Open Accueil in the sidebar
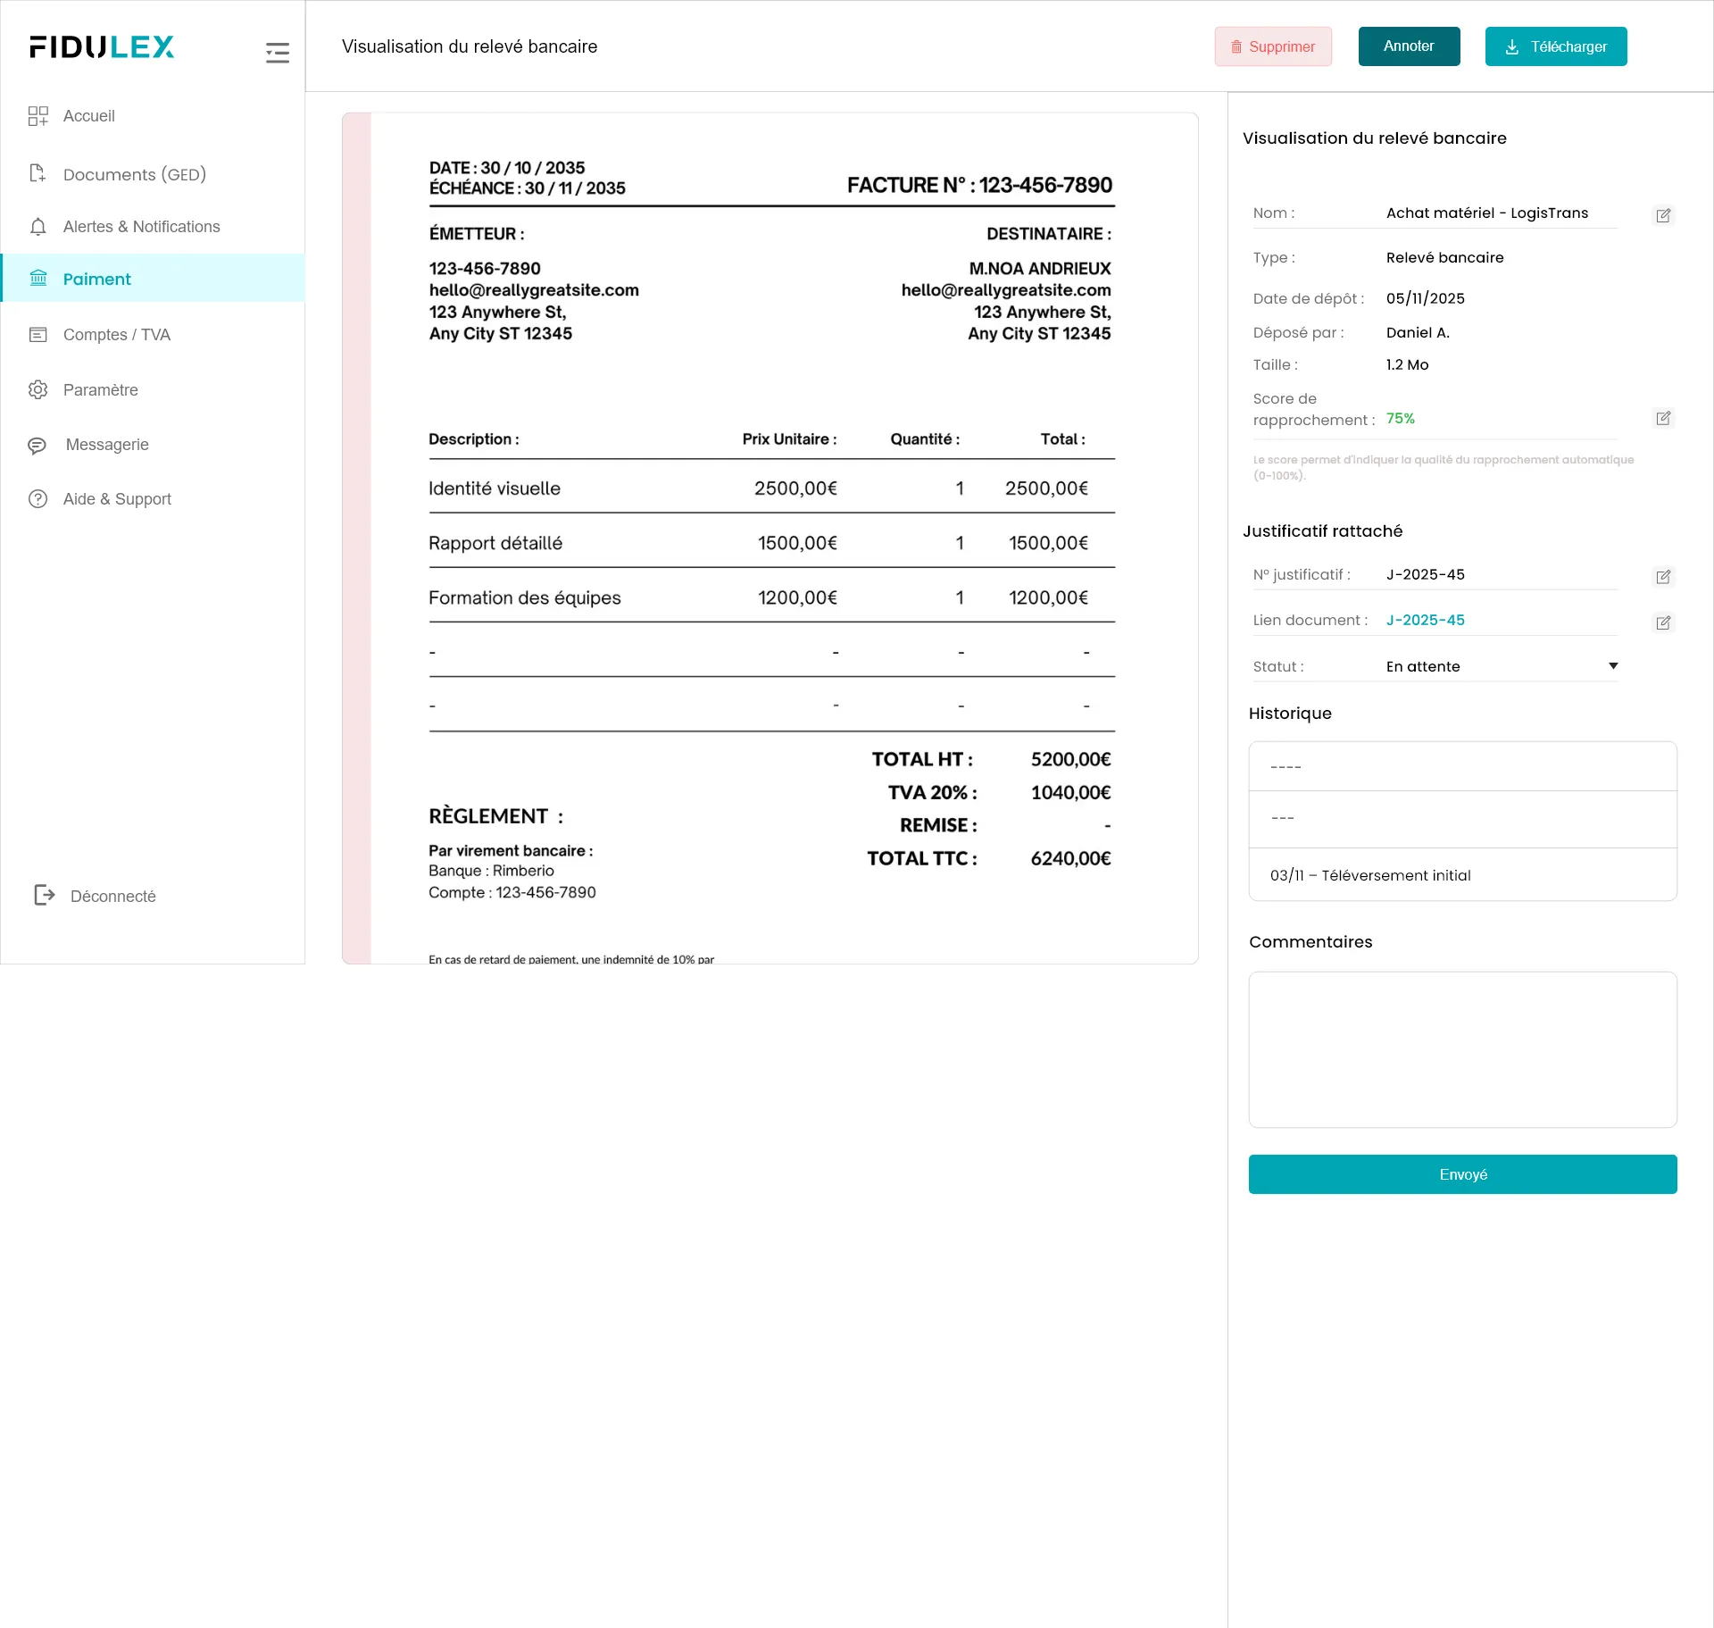 [x=88, y=116]
